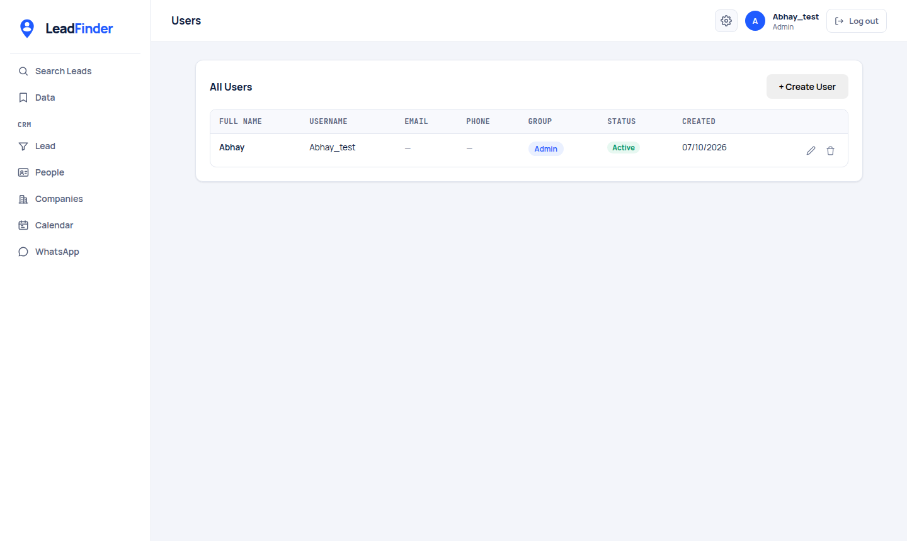Viewport: 907px width, 541px height.
Task: Edit Abhay user with pencil icon
Action: pos(811,150)
